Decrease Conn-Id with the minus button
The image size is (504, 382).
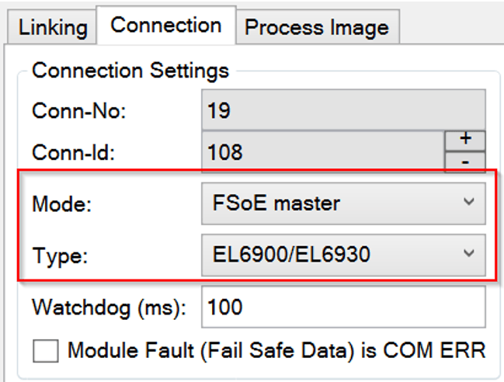click(x=465, y=162)
